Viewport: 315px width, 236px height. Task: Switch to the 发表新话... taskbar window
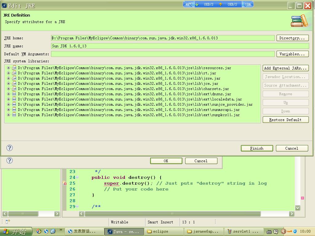pyautogui.click(x=84, y=231)
